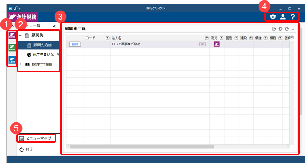Viewport: 305px width, 163px height.
Task: Open the purple 会計税務 service icon in sidebar
Action: 12,35
